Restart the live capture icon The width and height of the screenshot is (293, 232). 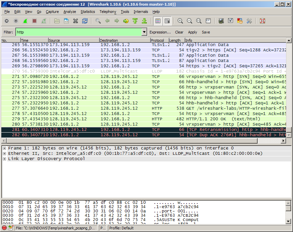[44, 21]
